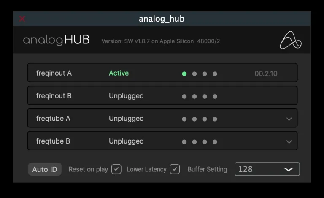Click the version info text
The width and height of the screenshot is (324, 198).
pyautogui.click(x=160, y=41)
